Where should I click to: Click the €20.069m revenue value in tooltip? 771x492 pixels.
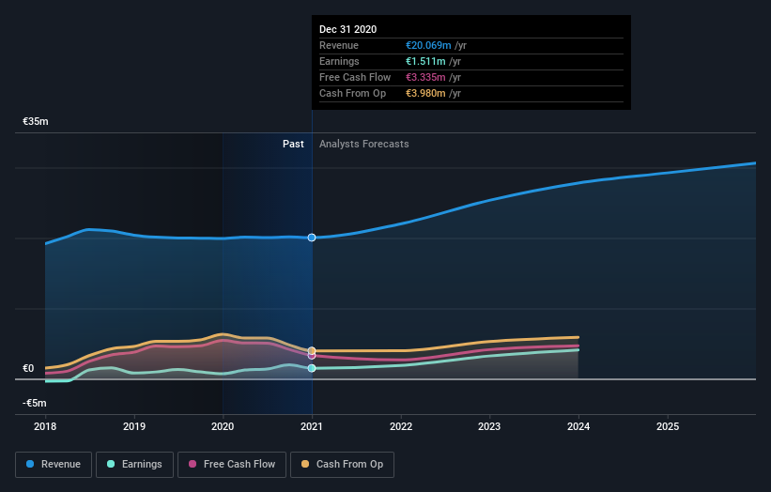(428, 45)
